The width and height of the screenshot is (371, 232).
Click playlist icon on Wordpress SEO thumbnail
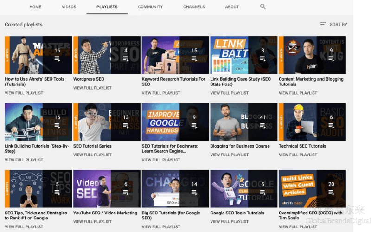pyautogui.click(x=126, y=58)
